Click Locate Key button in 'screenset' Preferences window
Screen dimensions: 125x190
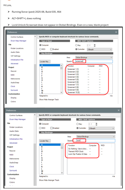coord(45,62)
